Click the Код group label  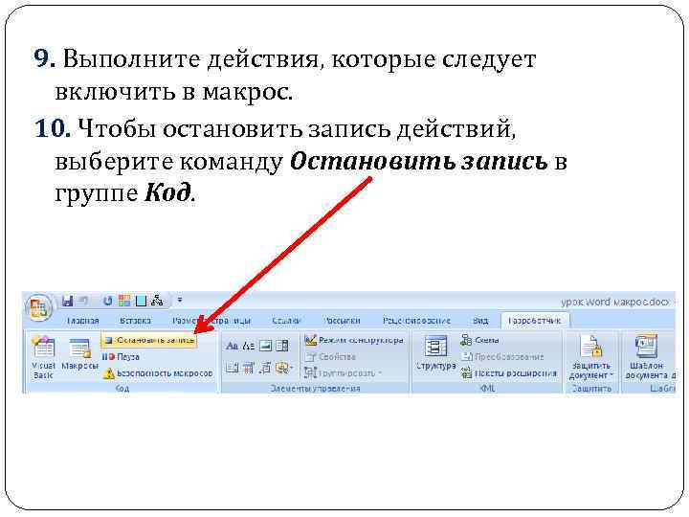pyautogui.click(x=122, y=388)
